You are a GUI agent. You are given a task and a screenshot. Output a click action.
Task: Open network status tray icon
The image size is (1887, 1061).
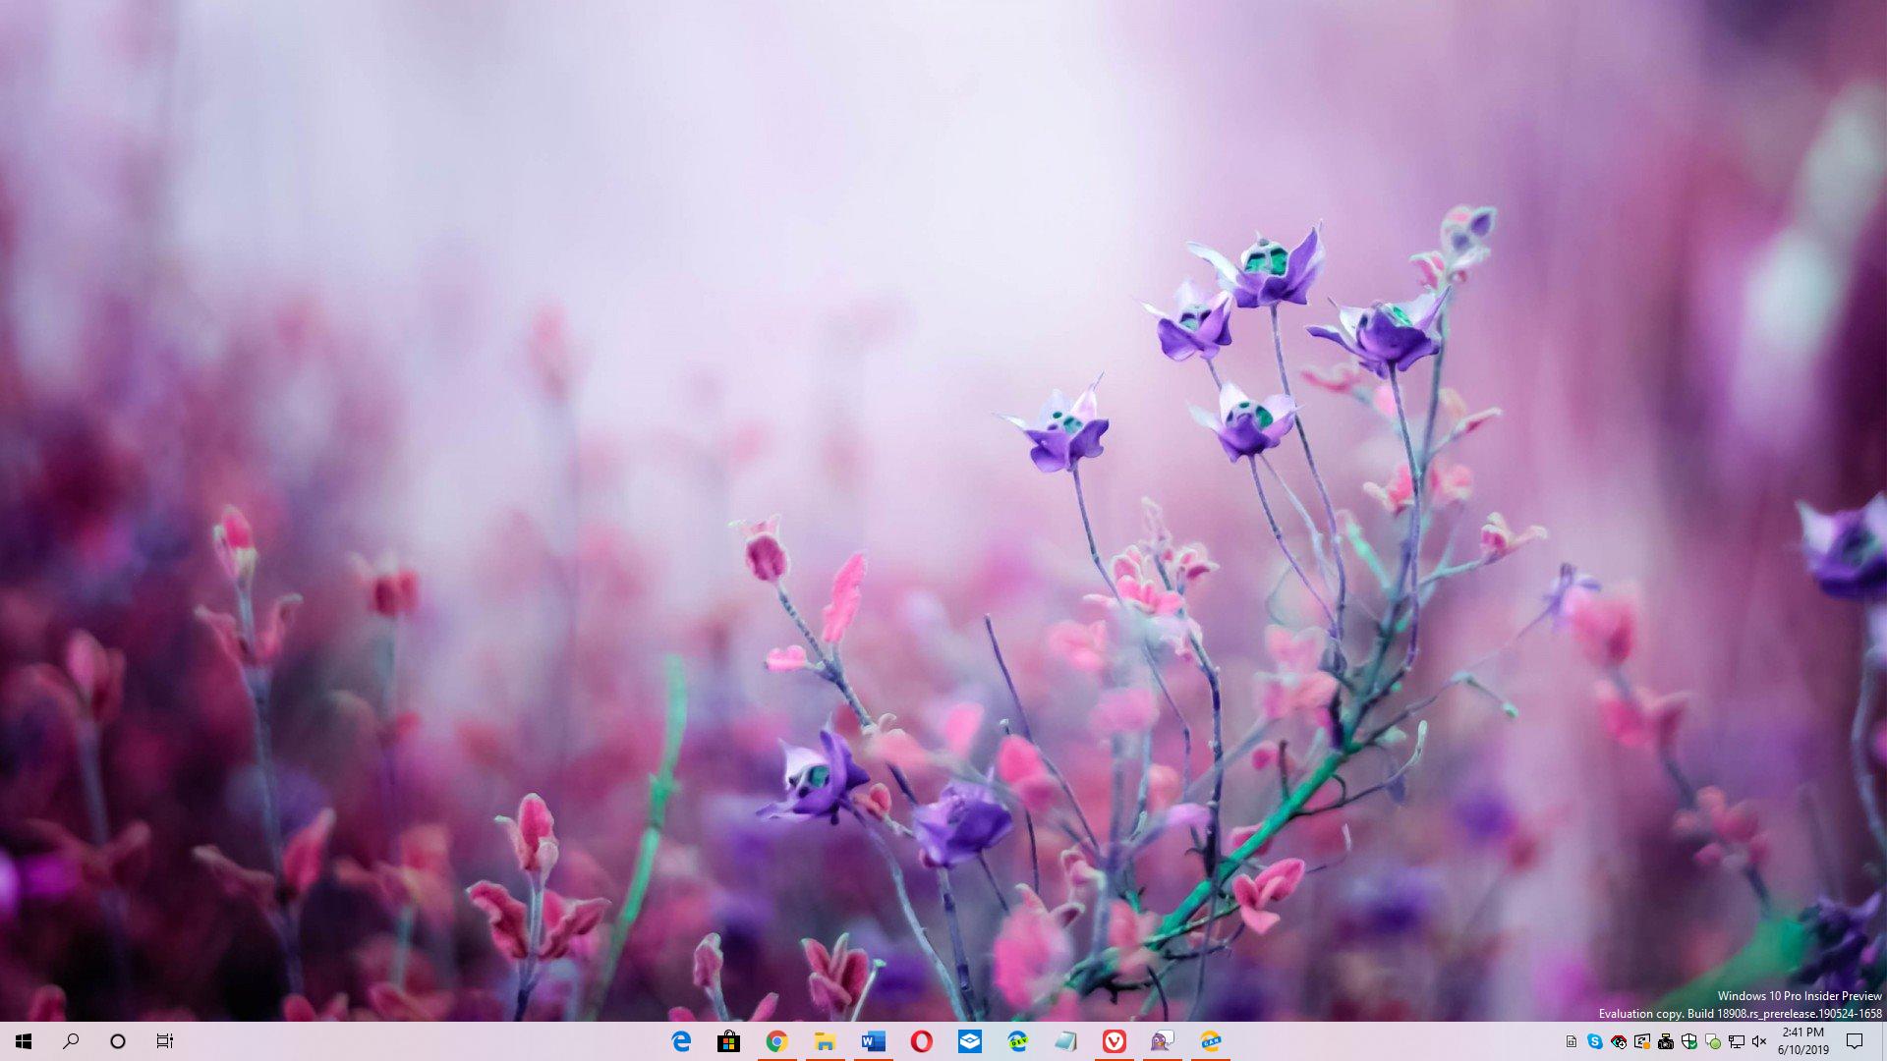[x=1736, y=1041]
